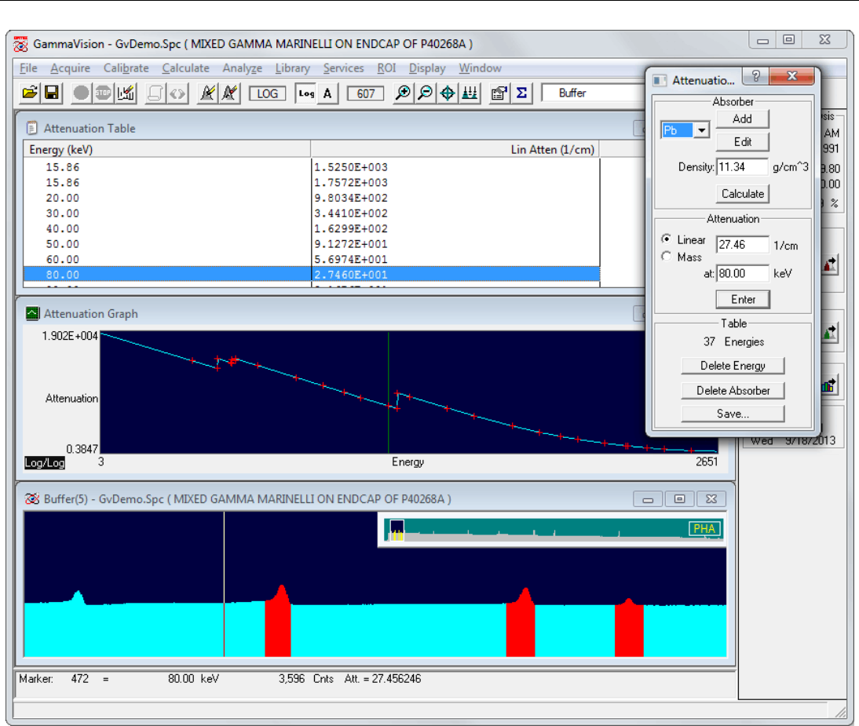Click the center crosshair toolbar icon

[448, 93]
